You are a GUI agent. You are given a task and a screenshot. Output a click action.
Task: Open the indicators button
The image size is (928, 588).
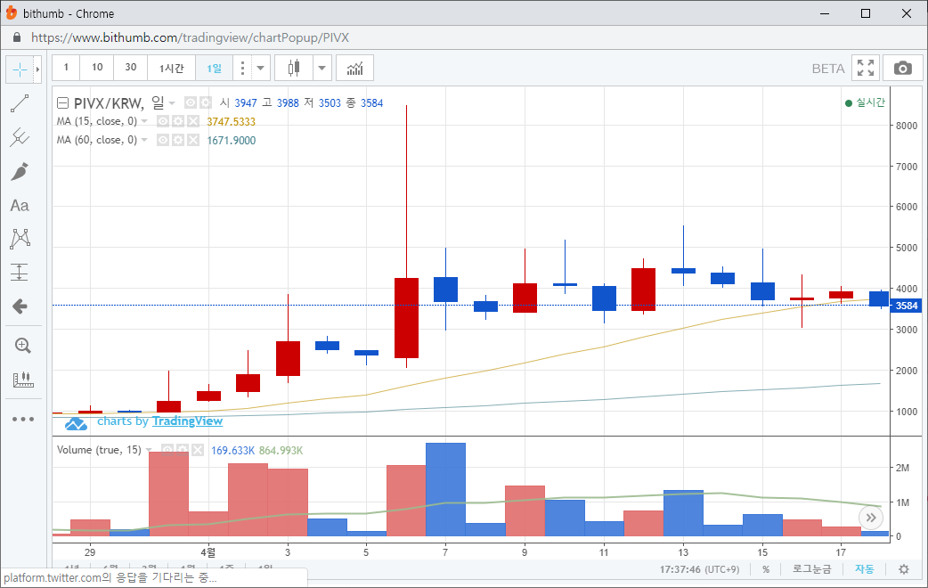point(354,68)
